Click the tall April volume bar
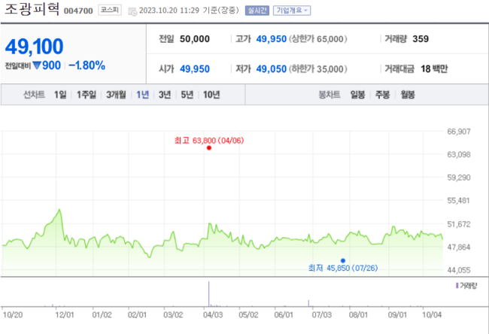489x334 pixels. point(208,294)
